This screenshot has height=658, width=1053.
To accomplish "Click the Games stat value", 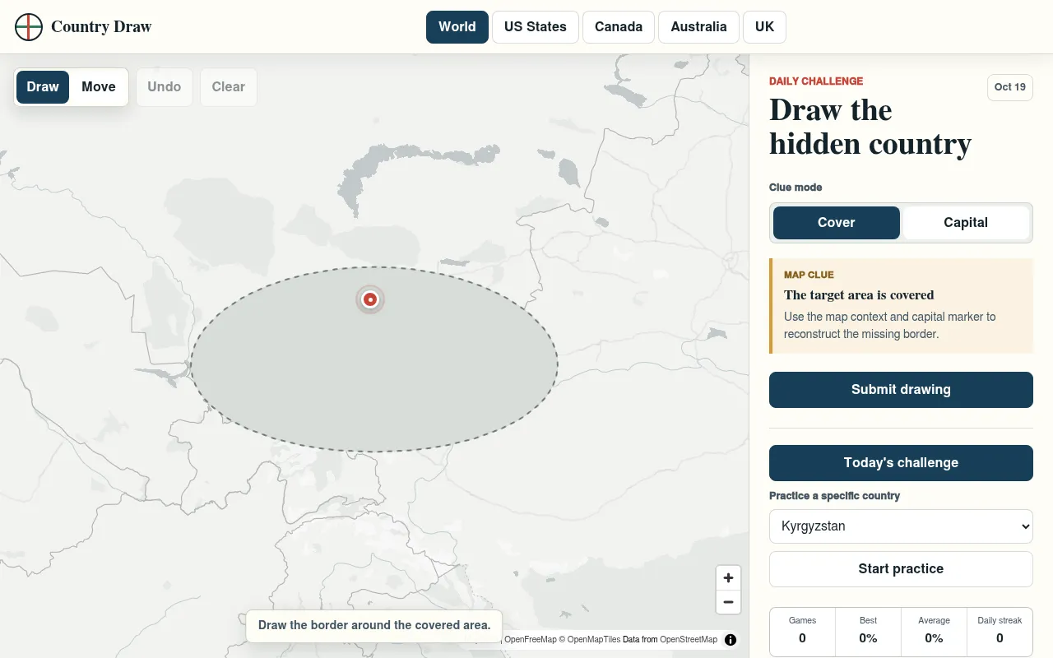I will coord(802,638).
